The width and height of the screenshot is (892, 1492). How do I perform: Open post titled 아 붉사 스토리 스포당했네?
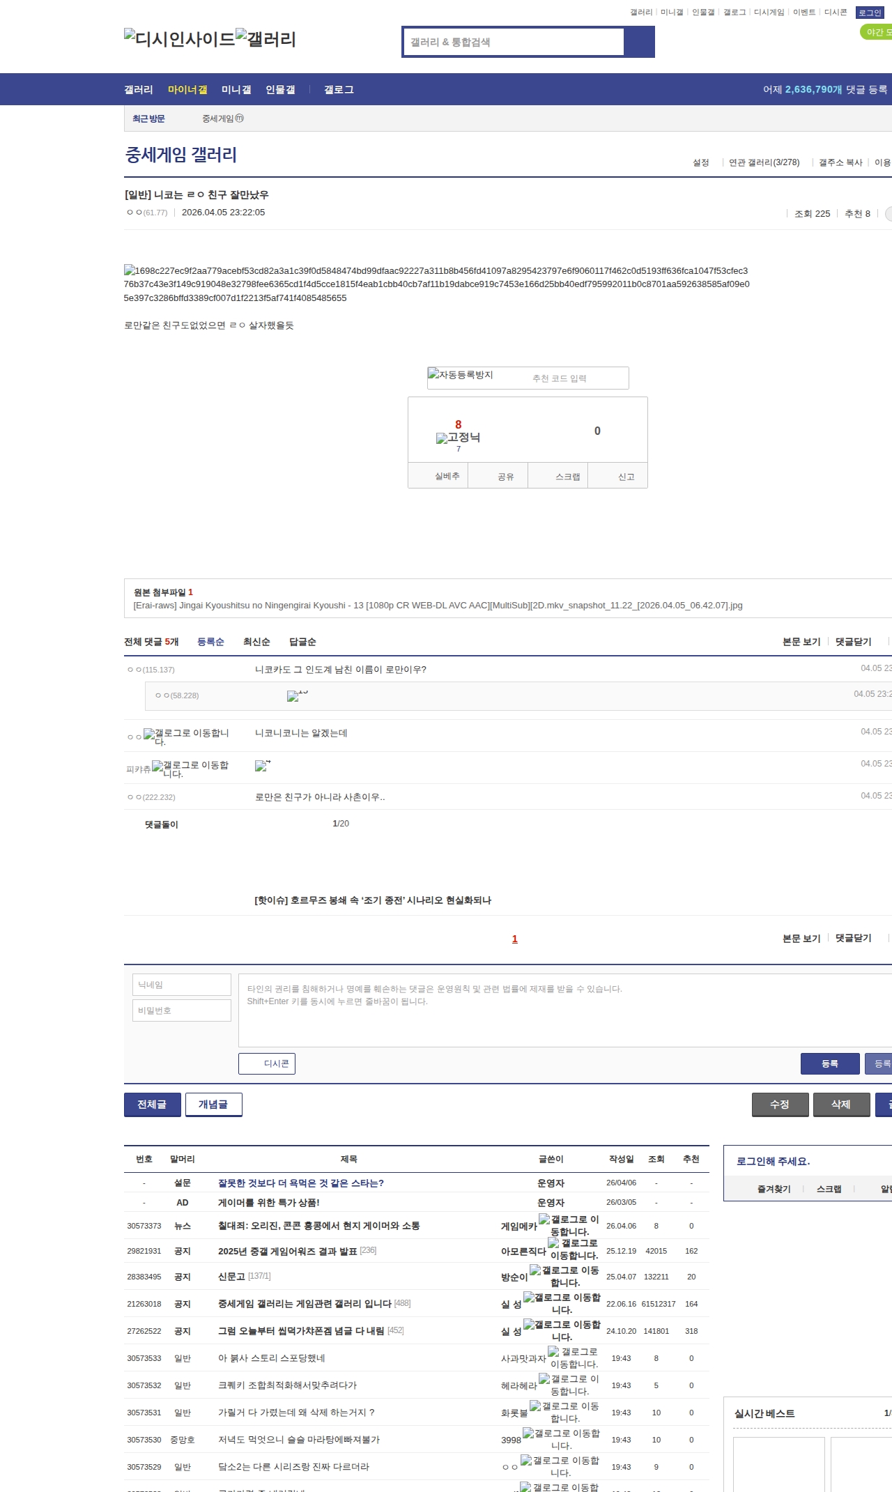(272, 1358)
